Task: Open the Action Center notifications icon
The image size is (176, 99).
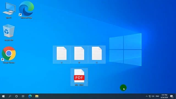Action: [172, 96]
